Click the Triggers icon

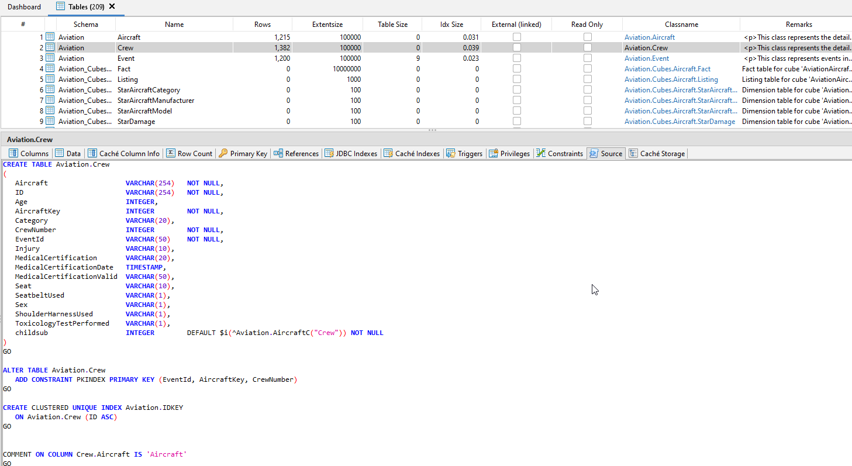click(451, 153)
